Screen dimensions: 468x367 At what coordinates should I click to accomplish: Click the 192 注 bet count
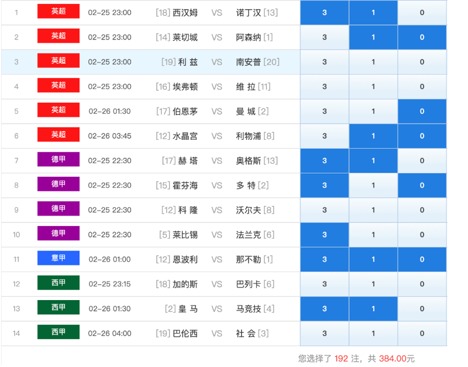click(x=347, y=359)
